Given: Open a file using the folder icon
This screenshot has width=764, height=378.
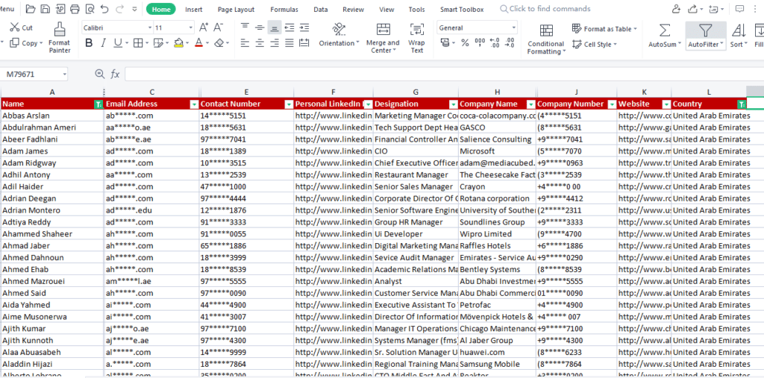Looking at the screenshot, I should coord(30,9).
